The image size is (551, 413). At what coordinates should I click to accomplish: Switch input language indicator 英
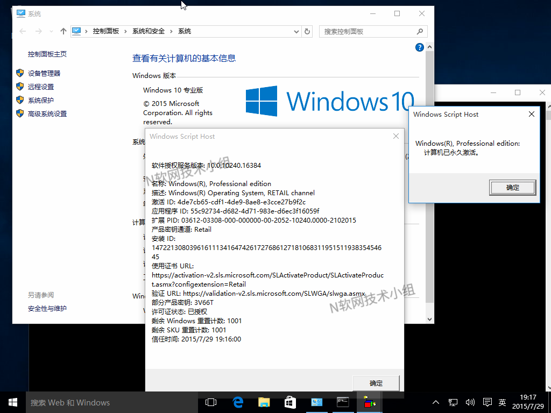(x=503, y=402)
